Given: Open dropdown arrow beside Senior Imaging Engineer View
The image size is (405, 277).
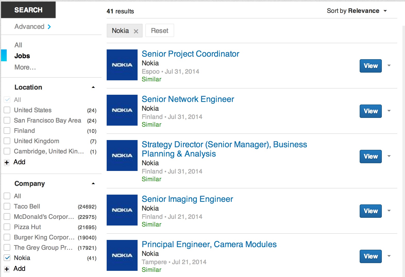Looking at the screenshot, I should [389, 211].
